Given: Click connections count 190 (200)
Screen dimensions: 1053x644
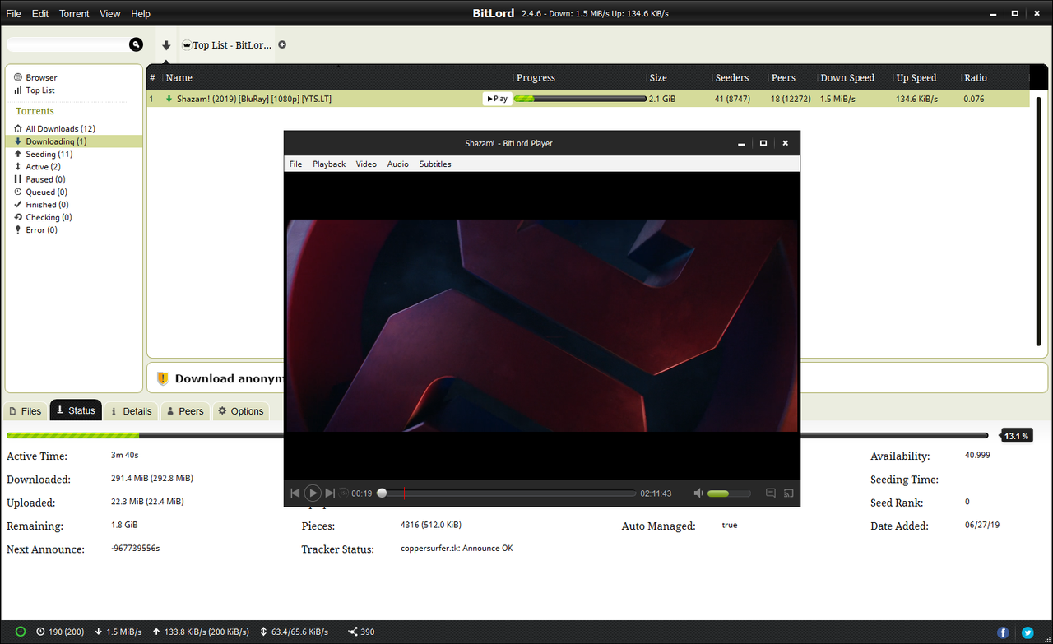Looking at the screenshot, I should (x=60, y=632).
